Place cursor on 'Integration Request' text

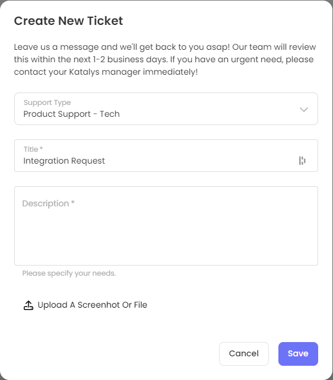click(64, 161)
